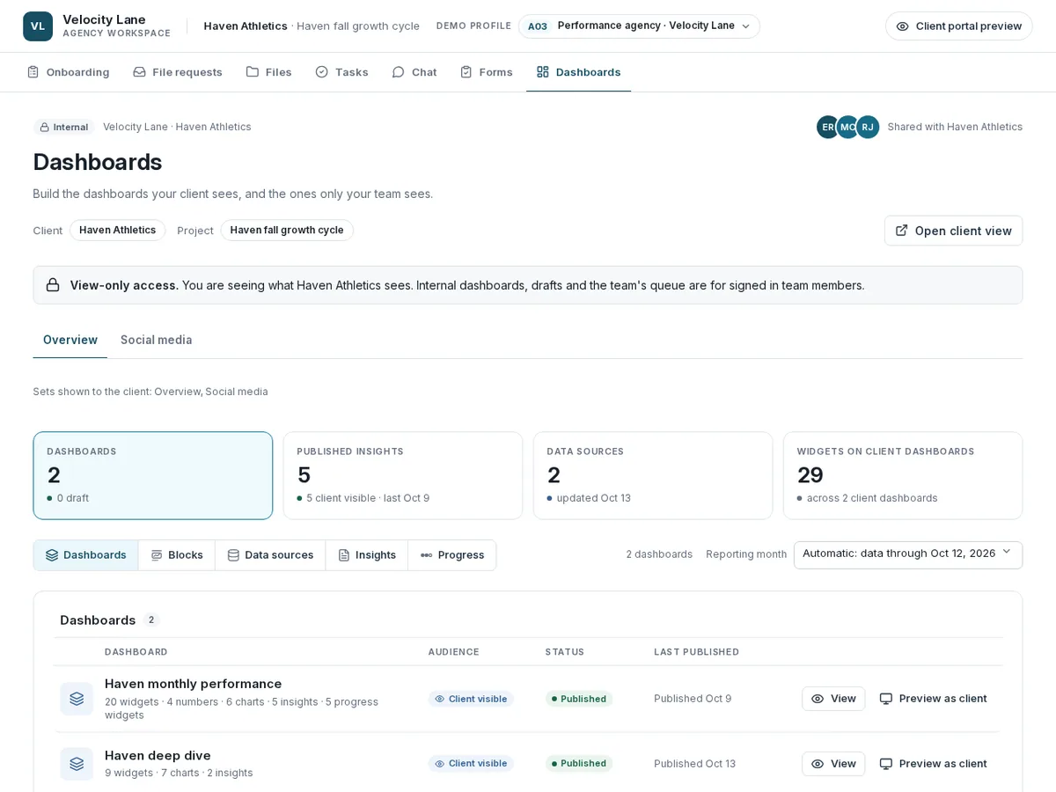Click the VL Velocity Lane logo badge
Screen dimensions: 1056x792
38,26
